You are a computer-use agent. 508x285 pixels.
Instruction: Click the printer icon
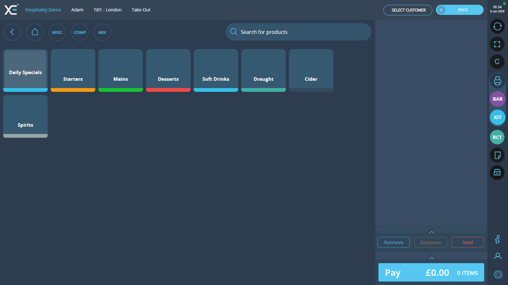tap(497, 81)
